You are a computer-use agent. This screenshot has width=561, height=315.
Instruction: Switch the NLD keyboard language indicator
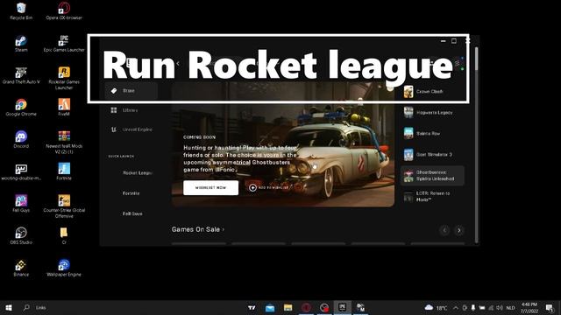click(510, 307)
